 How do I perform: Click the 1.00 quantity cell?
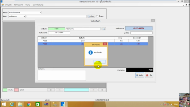click(x=138, y=44)
